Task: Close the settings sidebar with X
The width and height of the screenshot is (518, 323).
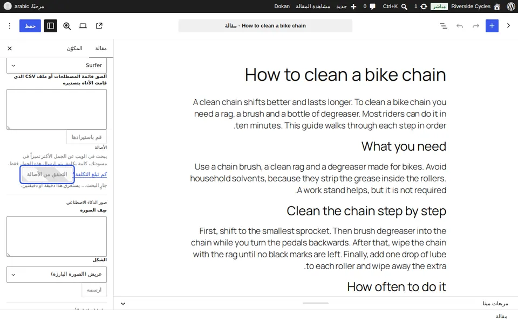Action: click(x=10, y=48)
